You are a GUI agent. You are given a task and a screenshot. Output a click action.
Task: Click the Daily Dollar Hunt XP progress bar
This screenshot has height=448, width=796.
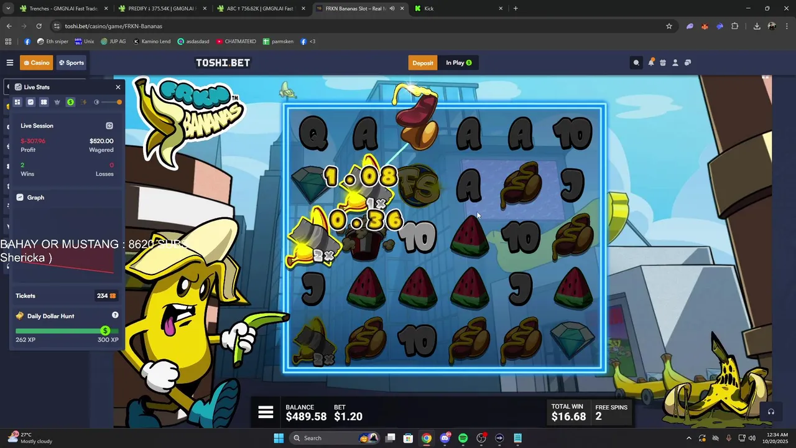pos(67,331)
